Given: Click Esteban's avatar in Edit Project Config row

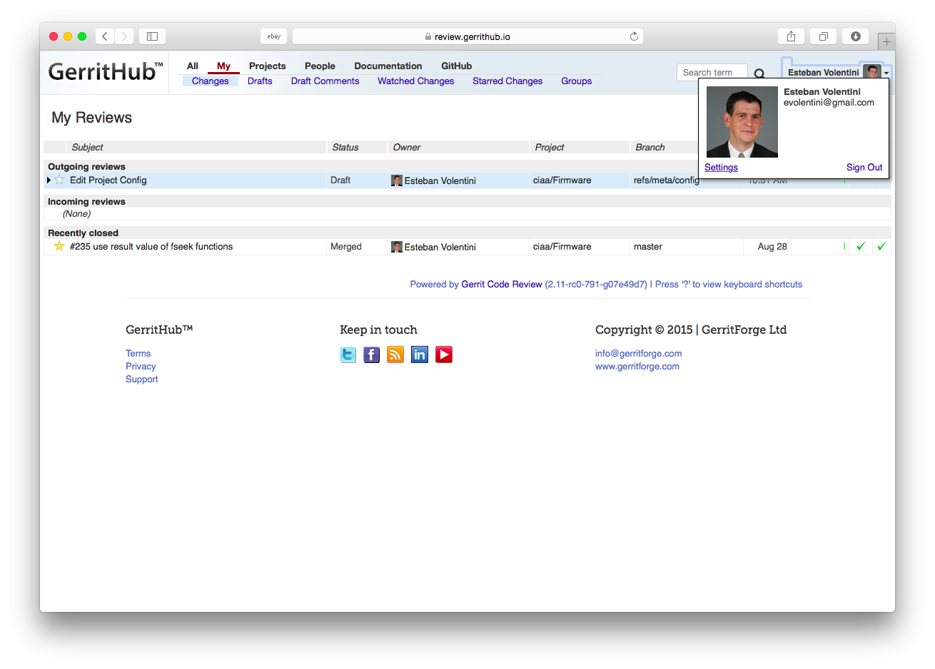Looking at the screenshot, I should tap(397, 180).
